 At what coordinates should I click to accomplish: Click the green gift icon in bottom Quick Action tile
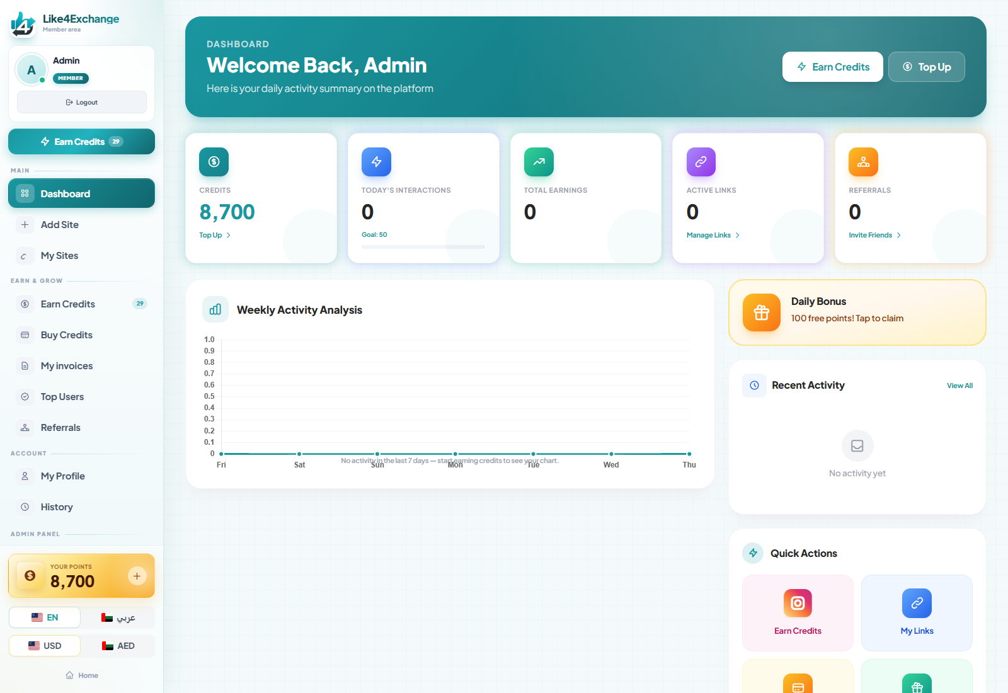(x=917, y=684)
